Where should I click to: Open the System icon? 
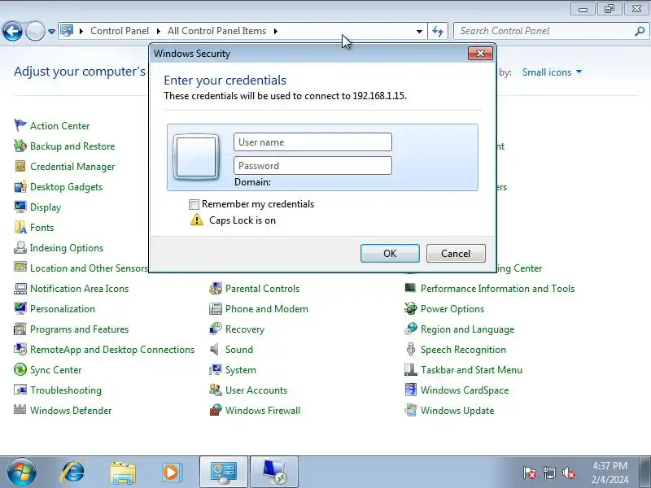tap(216, 369)
